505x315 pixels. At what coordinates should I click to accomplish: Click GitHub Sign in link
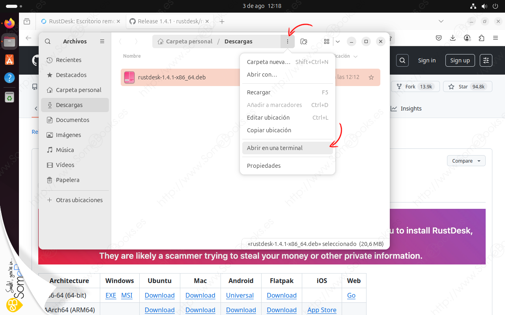pos(427,60)
